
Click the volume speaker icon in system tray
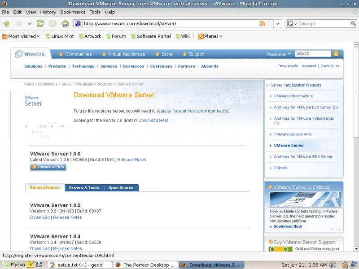[333, 265]
